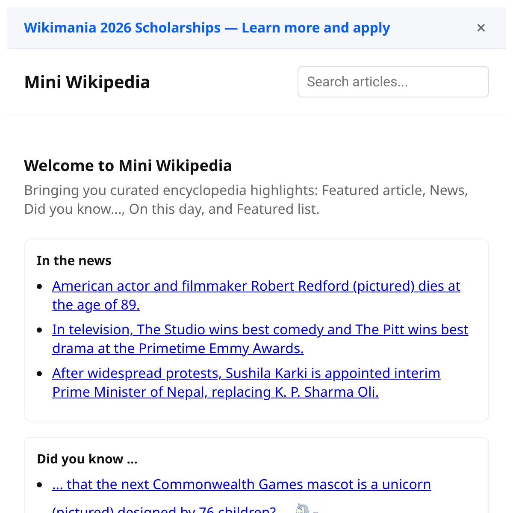Screen dimensions: 513x513
Task: Read the Primetime Emmy Awards news item
Action: point(260,339)
